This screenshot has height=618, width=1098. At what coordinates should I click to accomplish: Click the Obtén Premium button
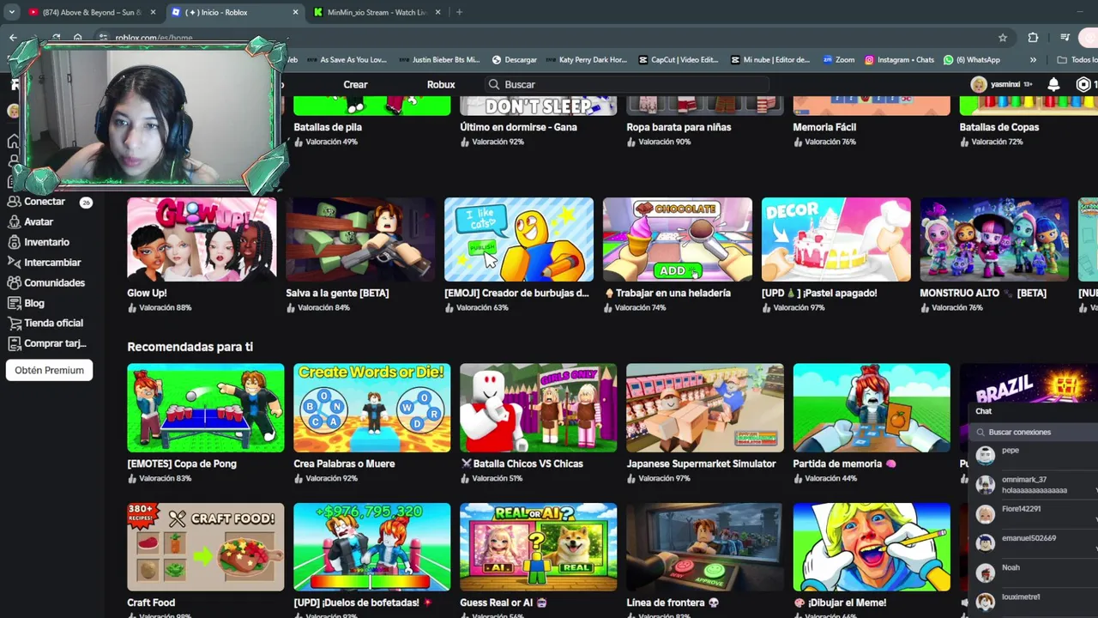pyautogui.click(x=49, y=370)
